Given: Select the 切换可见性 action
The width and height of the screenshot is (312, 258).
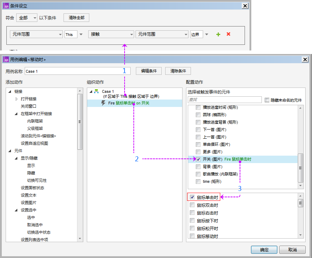Looking at the screenshot, I should pyautogui.click(x=37, y=180).
